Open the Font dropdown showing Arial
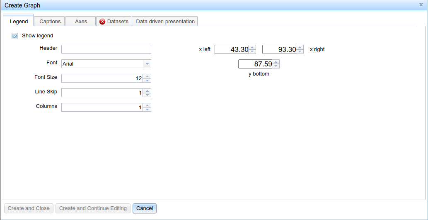Image resolution: width=428 pixels, height=220 pixels. pos(147,64)
